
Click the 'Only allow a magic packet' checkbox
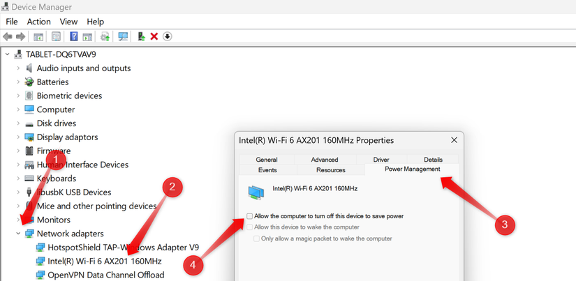[257, 238]
